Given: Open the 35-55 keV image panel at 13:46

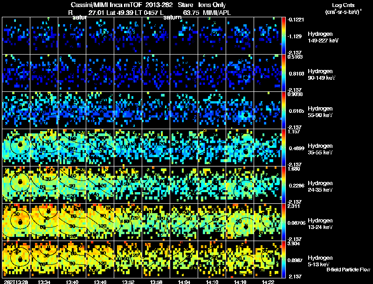Looking at the screenshot, I should click(100, 148).
